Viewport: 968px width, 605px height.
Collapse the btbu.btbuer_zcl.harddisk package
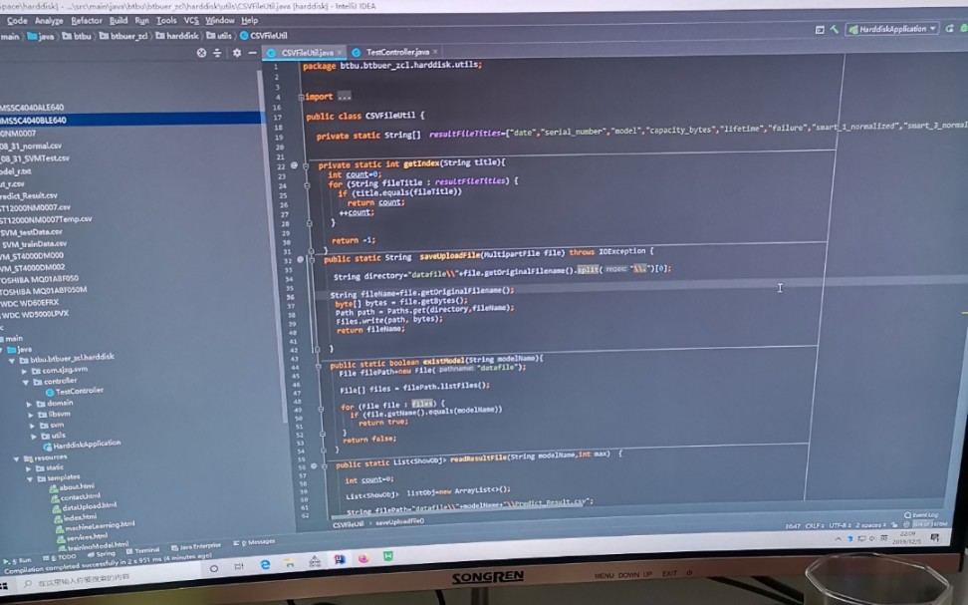click(x=11, y=360)
